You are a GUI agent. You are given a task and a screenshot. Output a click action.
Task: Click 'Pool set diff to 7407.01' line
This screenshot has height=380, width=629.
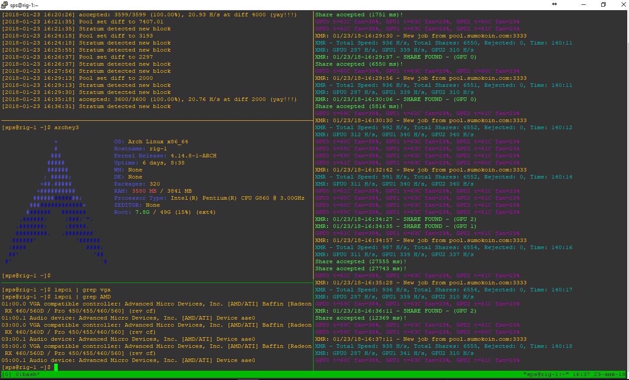[83, 22]
